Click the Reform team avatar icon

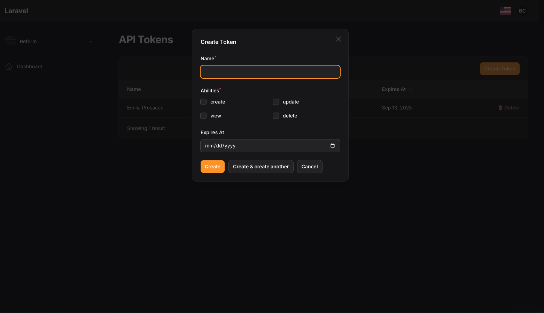[x=10, y=41]
